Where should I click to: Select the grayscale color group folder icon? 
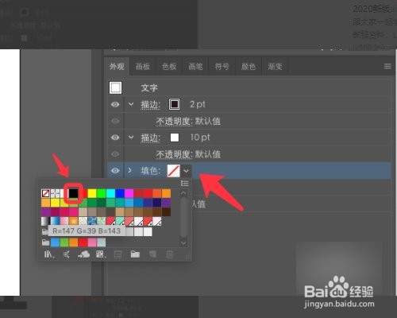[x=45, y=231]
